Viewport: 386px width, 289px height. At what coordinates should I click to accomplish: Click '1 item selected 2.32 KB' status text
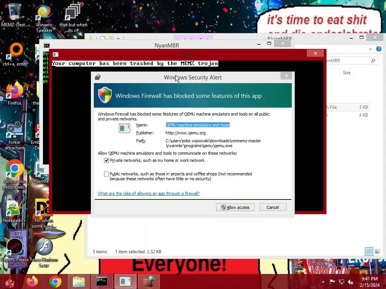coord(138,252)
